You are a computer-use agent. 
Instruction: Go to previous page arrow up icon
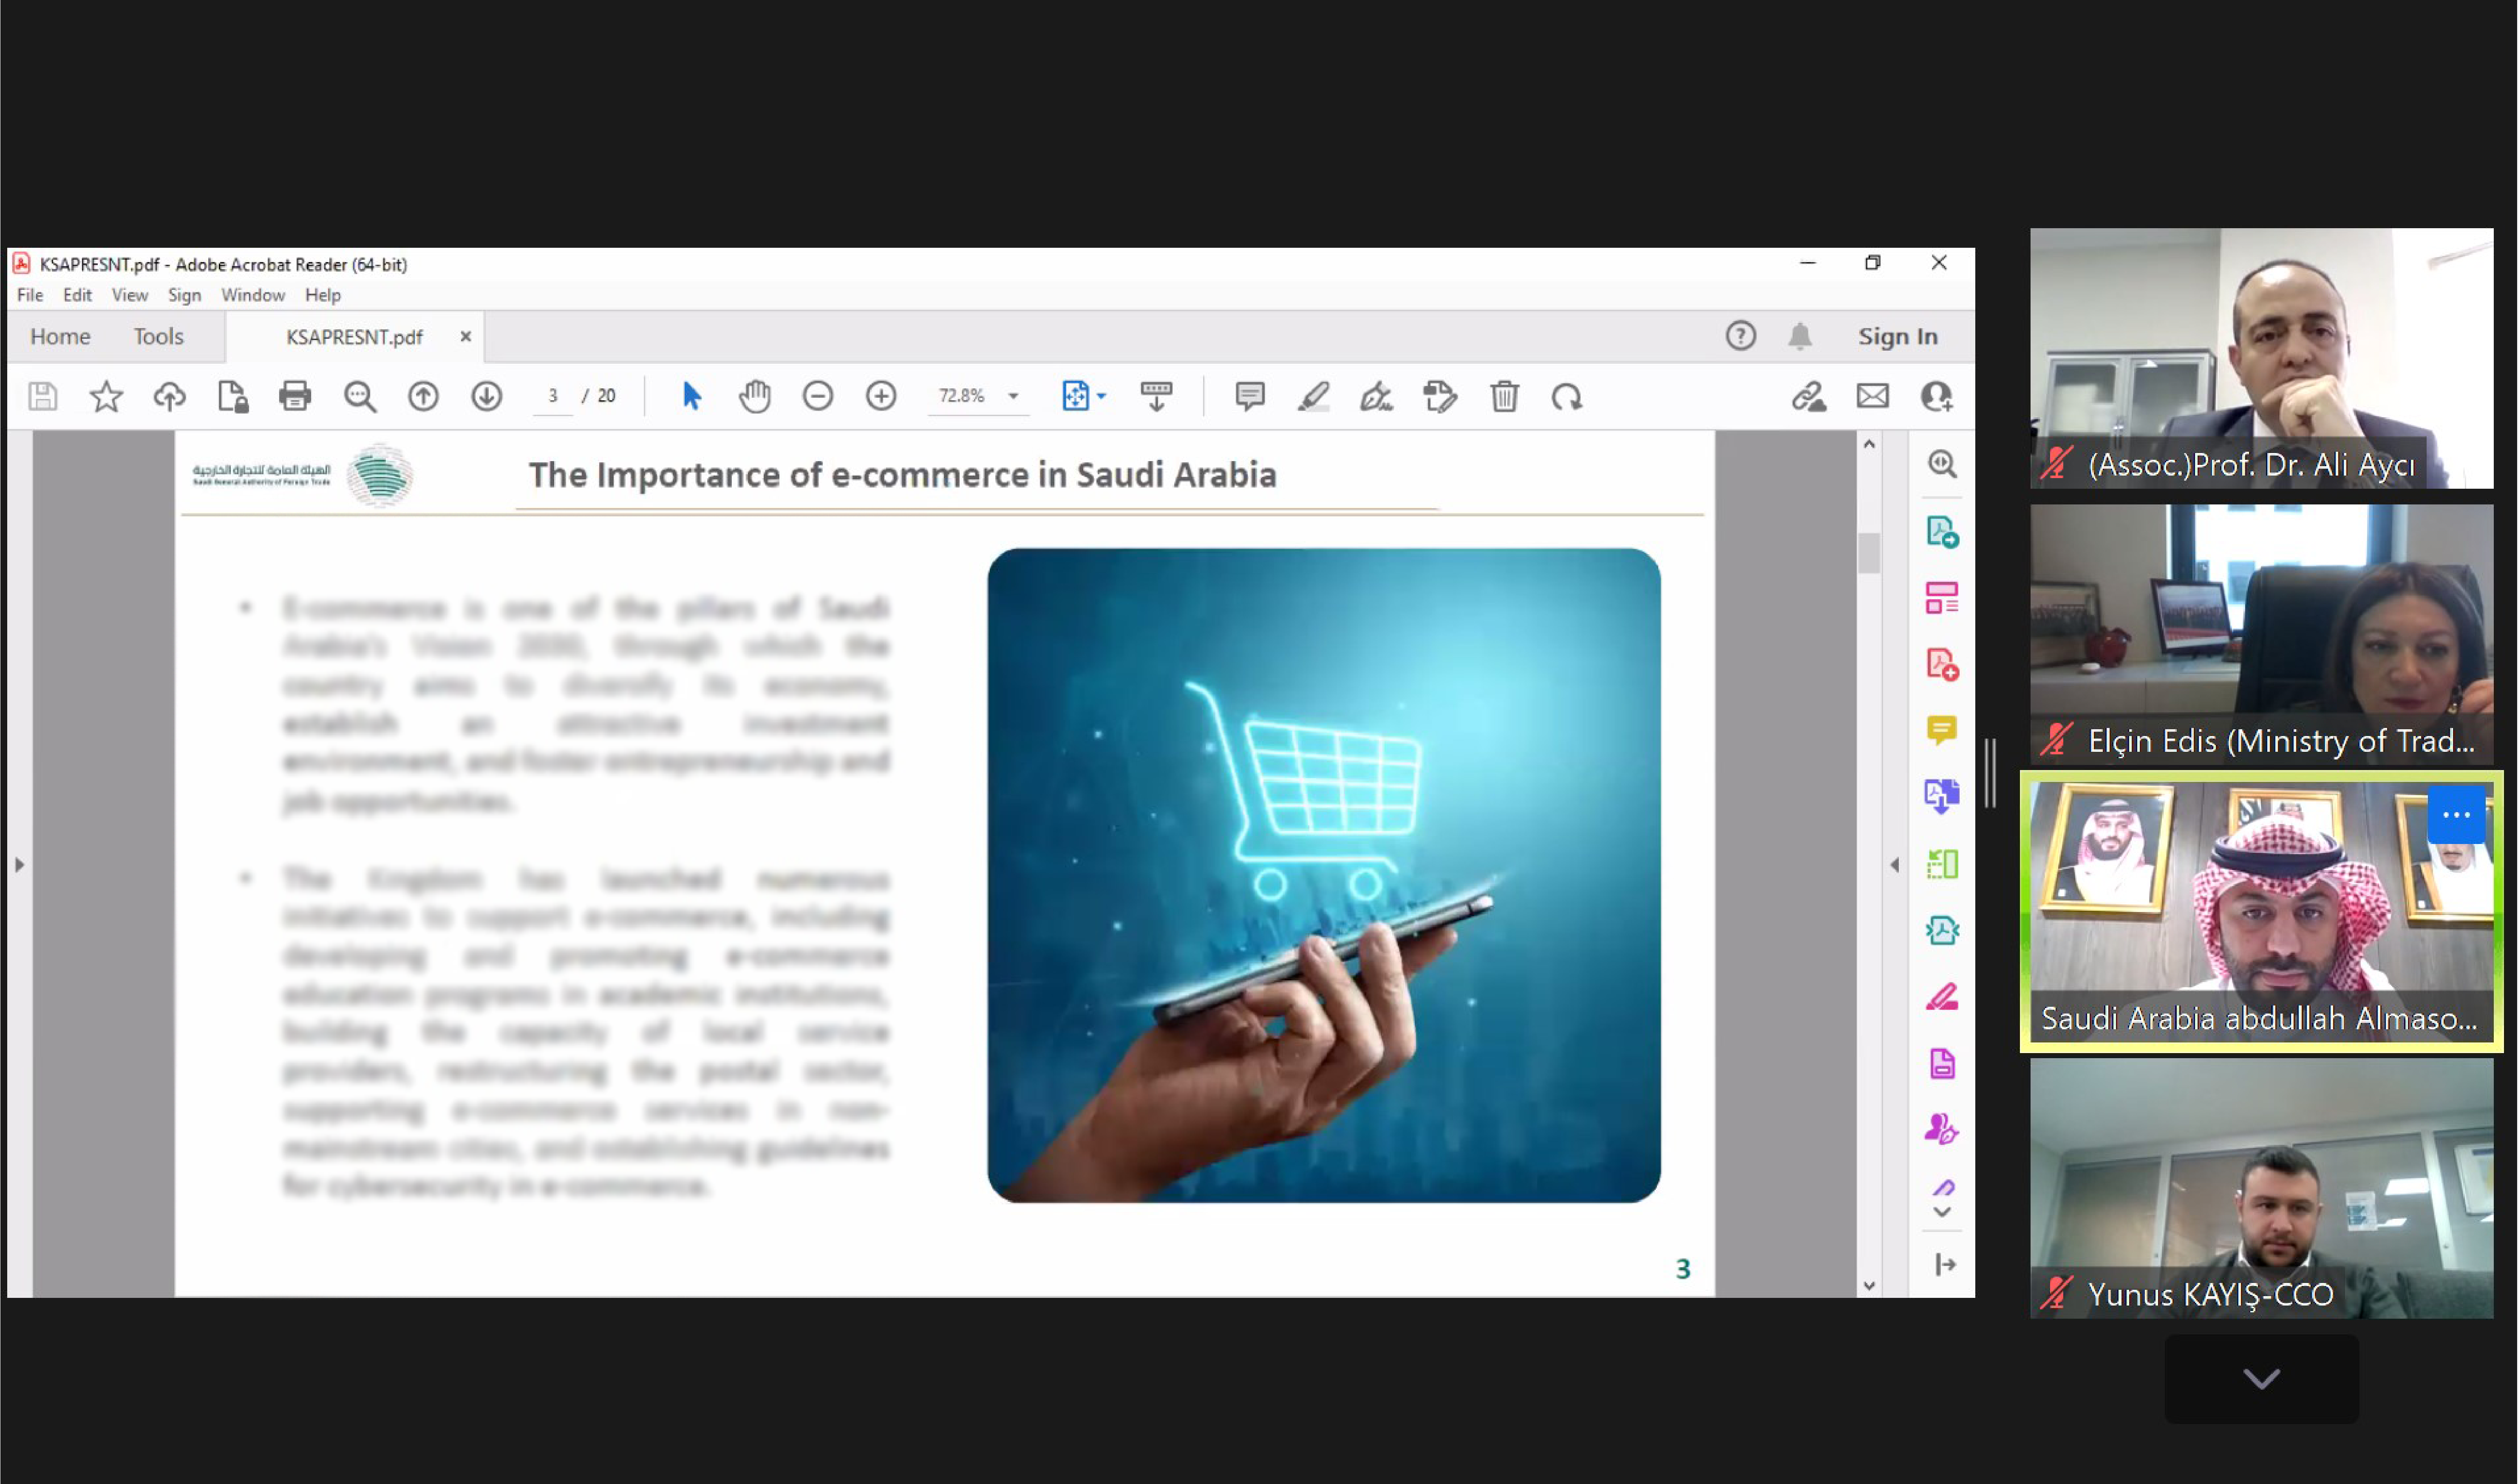pos(423,396)
